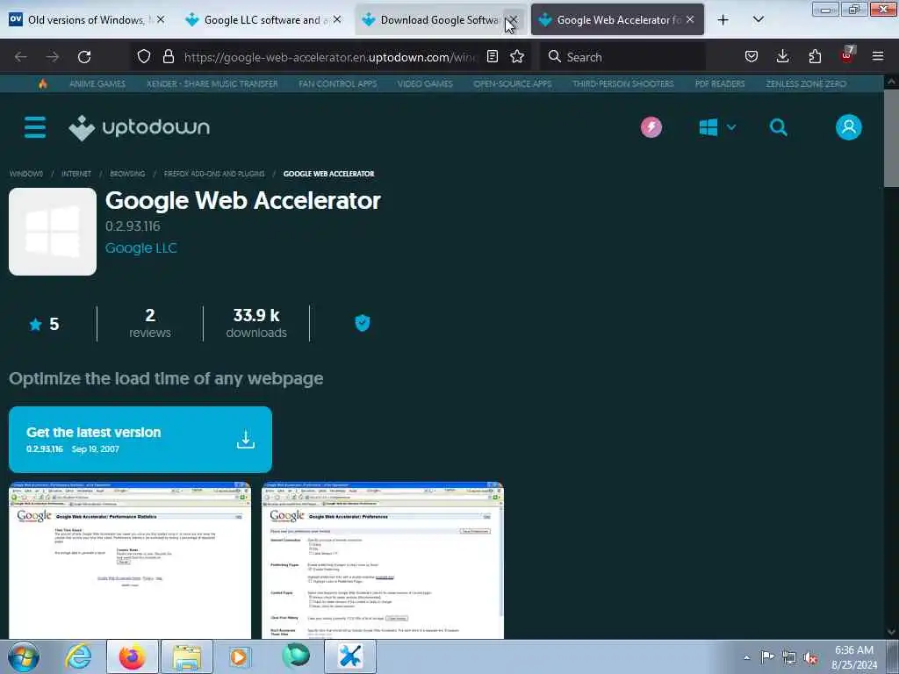Click the trending flame icon

42,83
